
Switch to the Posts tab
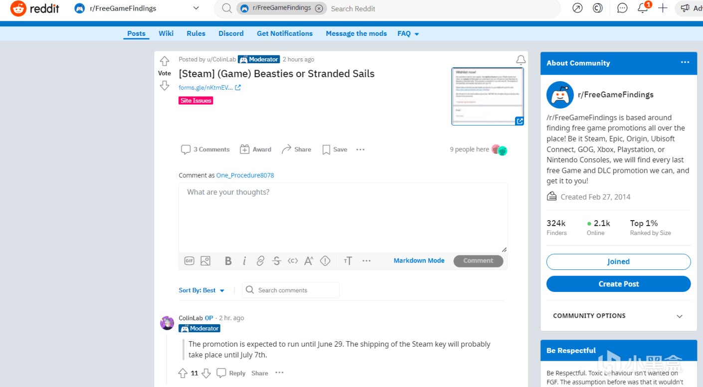click(x=136, y=33)
